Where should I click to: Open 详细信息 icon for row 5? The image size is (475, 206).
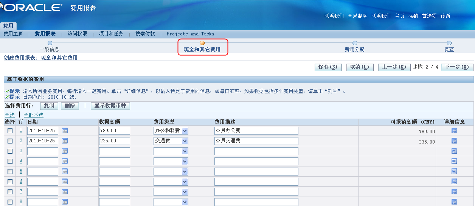point(454,171)
